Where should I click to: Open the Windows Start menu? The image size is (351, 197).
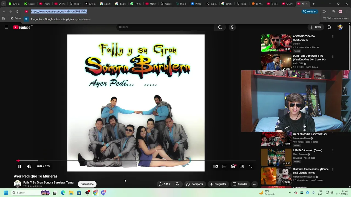pos(6,193)
